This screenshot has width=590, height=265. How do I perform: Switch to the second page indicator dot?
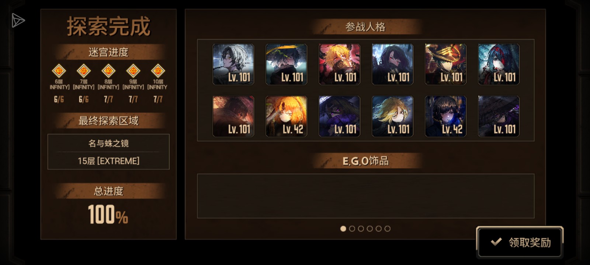(352, 229)
